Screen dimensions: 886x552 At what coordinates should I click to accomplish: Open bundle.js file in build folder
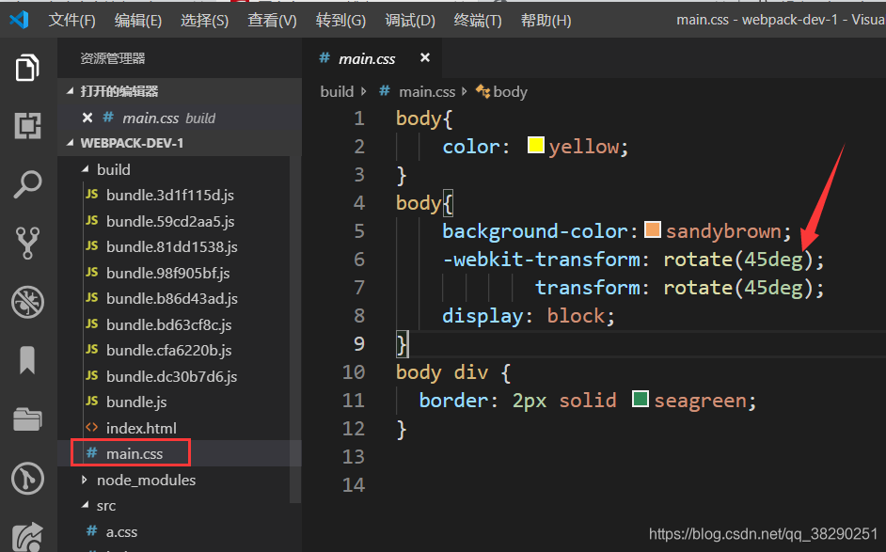point(136,402)
